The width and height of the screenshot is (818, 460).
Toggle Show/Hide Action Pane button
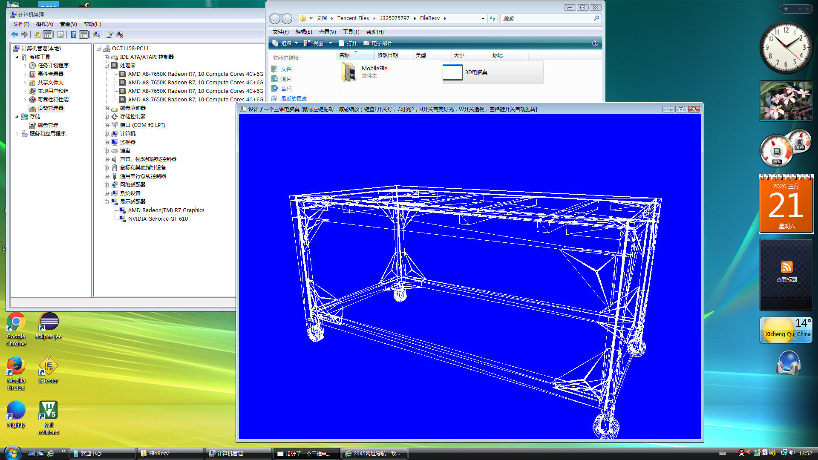click(x=84, y=34)
